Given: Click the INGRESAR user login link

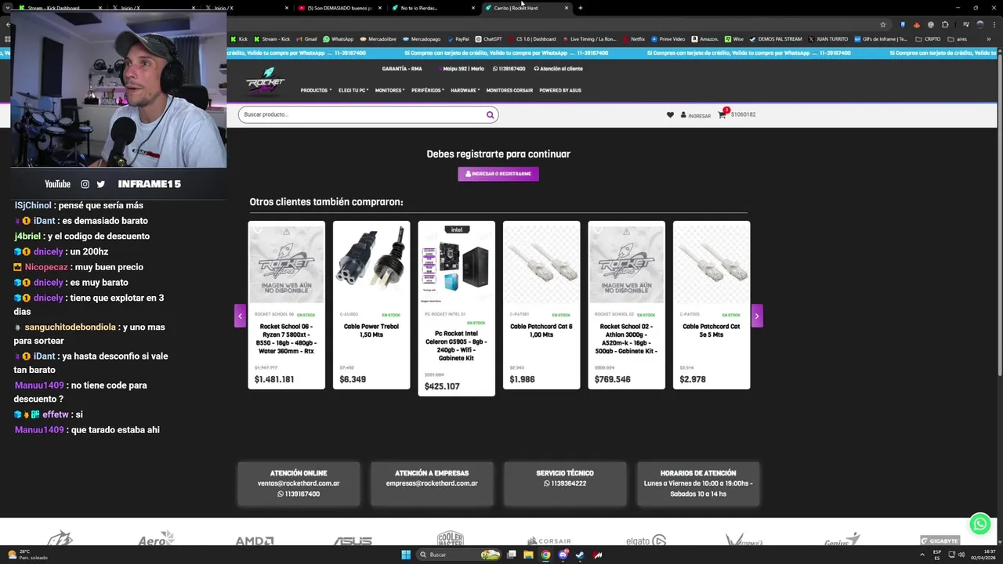Looking at the screenshot, I should coord(696,115).
